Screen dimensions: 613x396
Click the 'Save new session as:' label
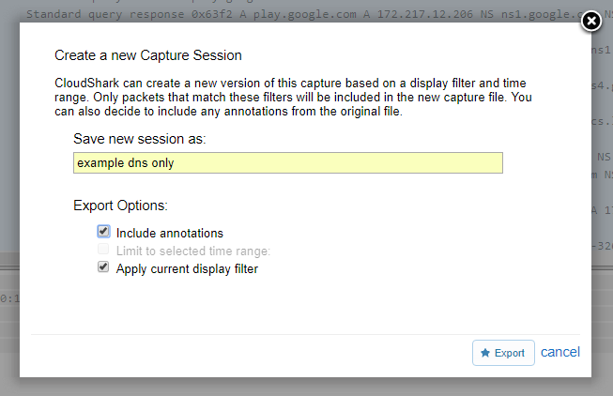tap(140, 139)
